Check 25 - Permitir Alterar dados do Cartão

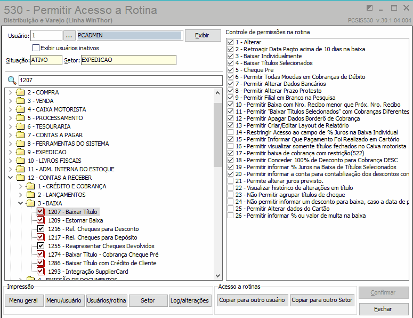(x=230, y=208)
